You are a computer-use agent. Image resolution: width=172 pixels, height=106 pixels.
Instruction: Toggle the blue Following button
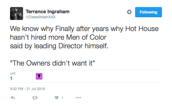[x=148, y=12]
